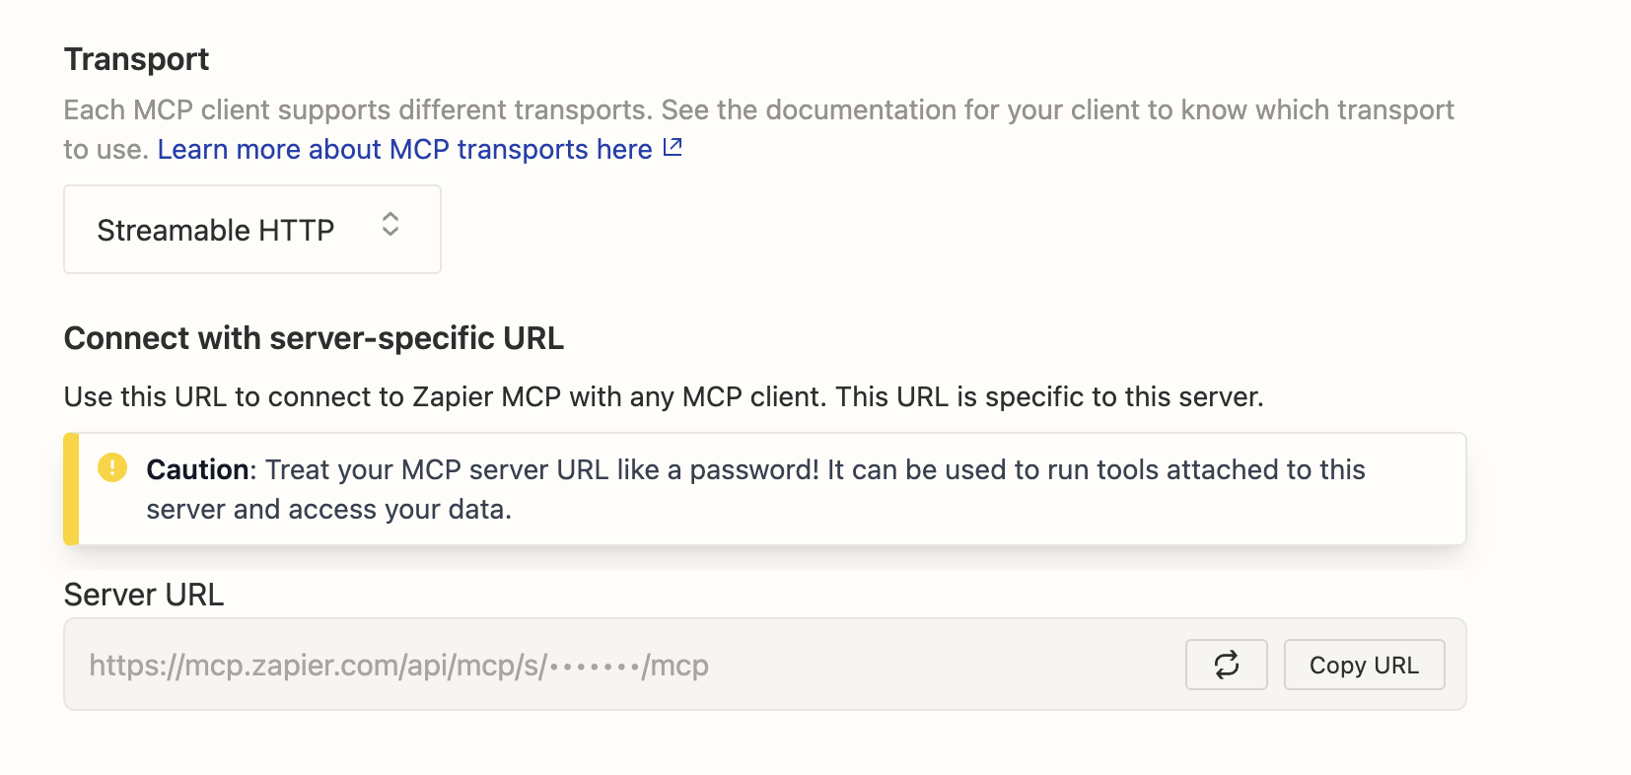Click the up-down chevron in Transport selector

tap(390, 224)
